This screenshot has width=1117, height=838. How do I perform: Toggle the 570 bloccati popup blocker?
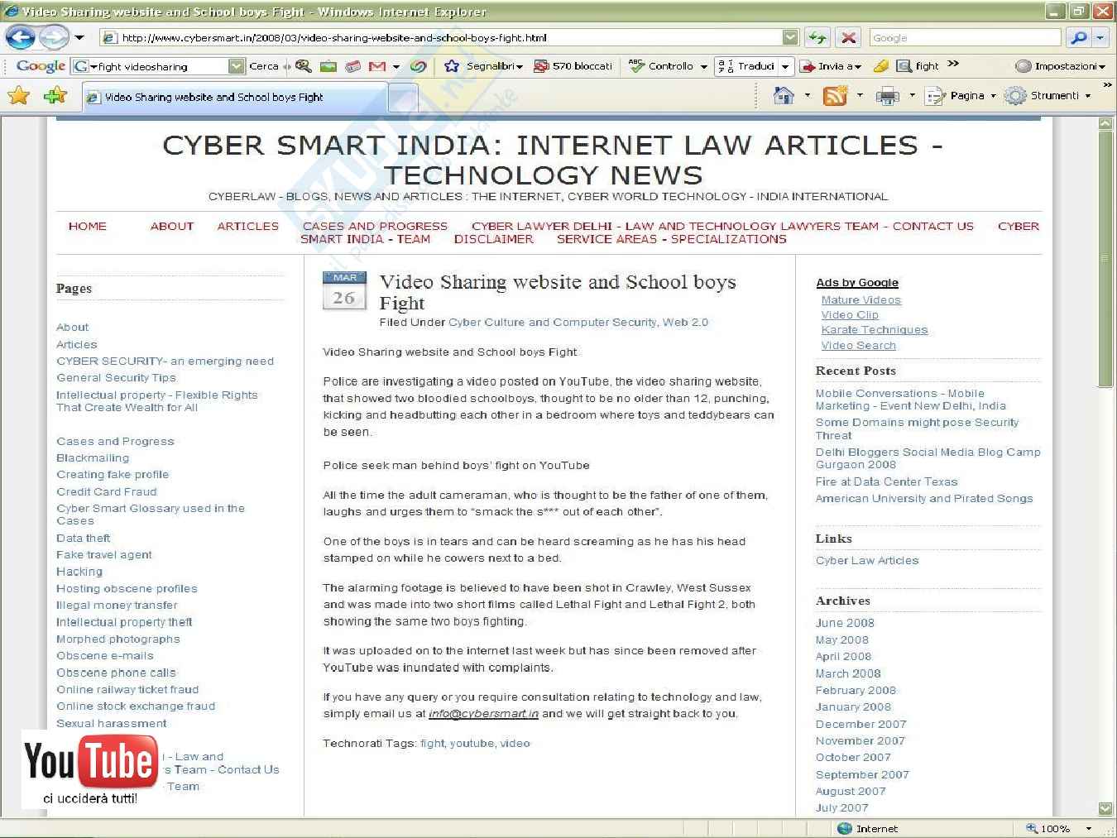573,66
